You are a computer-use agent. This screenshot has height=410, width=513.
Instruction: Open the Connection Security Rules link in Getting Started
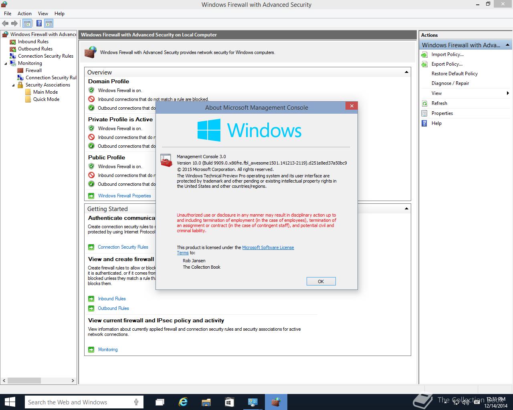tap(123, 247)
